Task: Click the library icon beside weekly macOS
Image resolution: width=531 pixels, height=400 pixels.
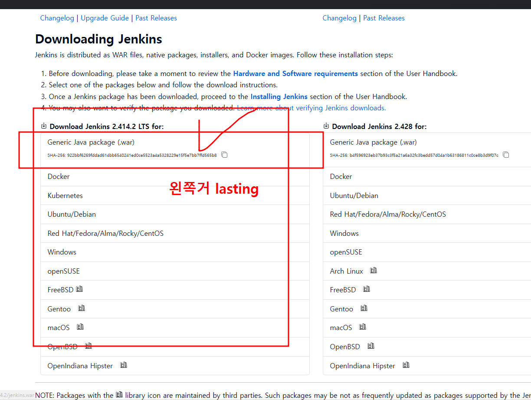Action: pyautogui.click(x=363, y=327)
